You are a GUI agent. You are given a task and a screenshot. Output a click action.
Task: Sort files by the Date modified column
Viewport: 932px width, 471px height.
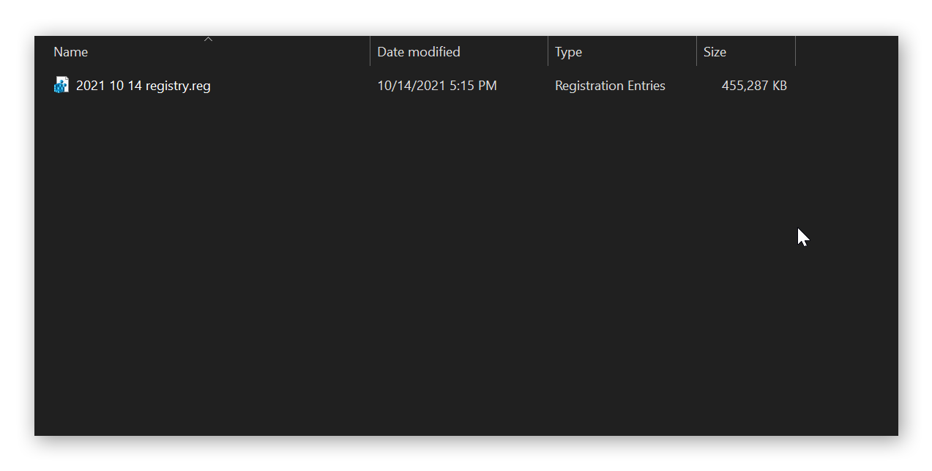tap(417, 51)
